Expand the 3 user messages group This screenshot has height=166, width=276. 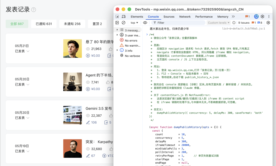pos(117,35)
